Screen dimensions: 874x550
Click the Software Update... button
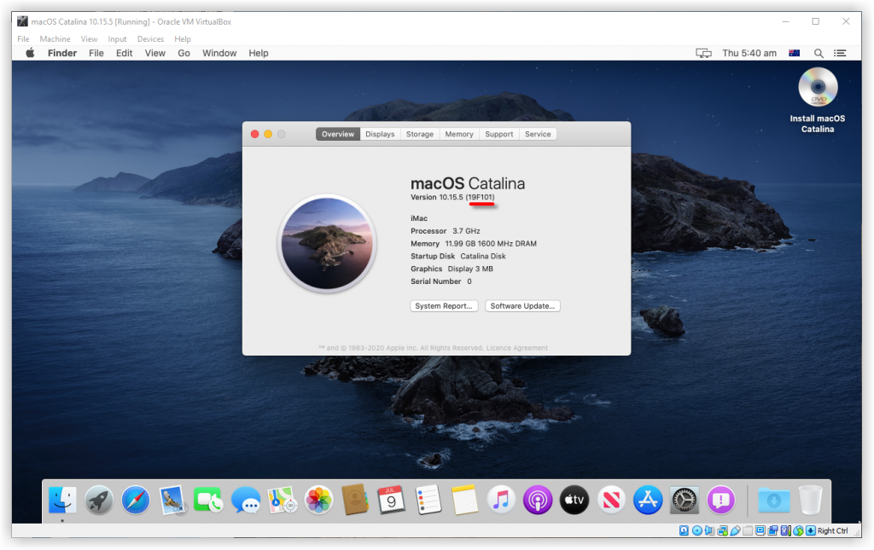(522, 306)
